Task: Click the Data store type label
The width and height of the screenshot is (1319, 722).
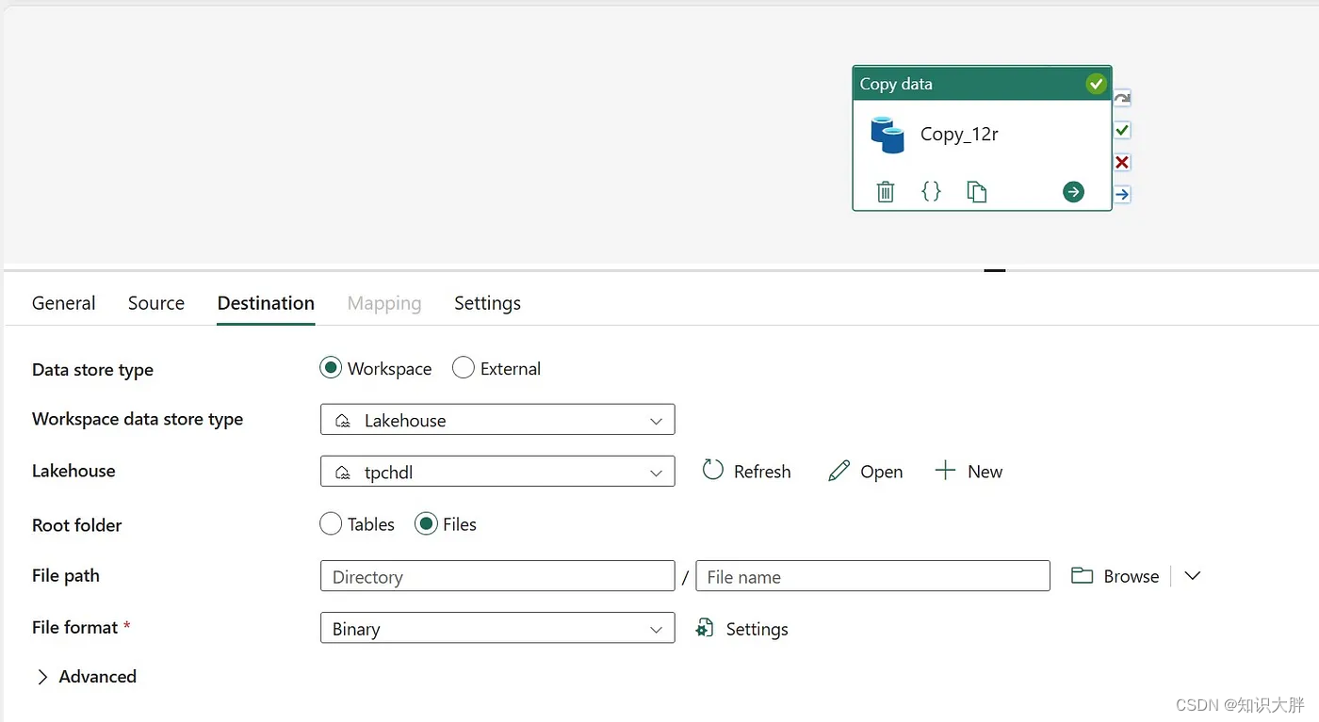Action: point(92,369)
